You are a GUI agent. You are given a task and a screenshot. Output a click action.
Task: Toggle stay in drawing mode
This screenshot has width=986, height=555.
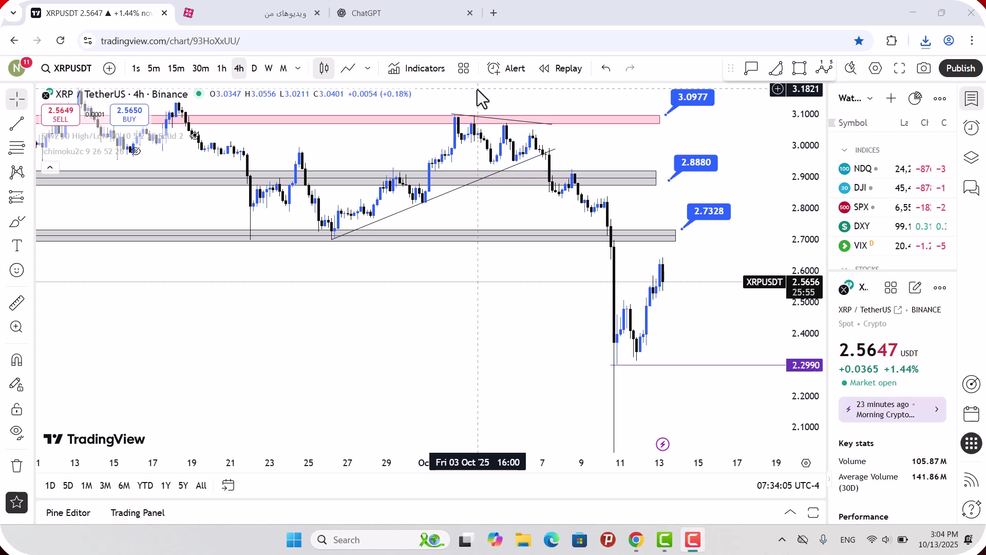(x=17, y=384)
